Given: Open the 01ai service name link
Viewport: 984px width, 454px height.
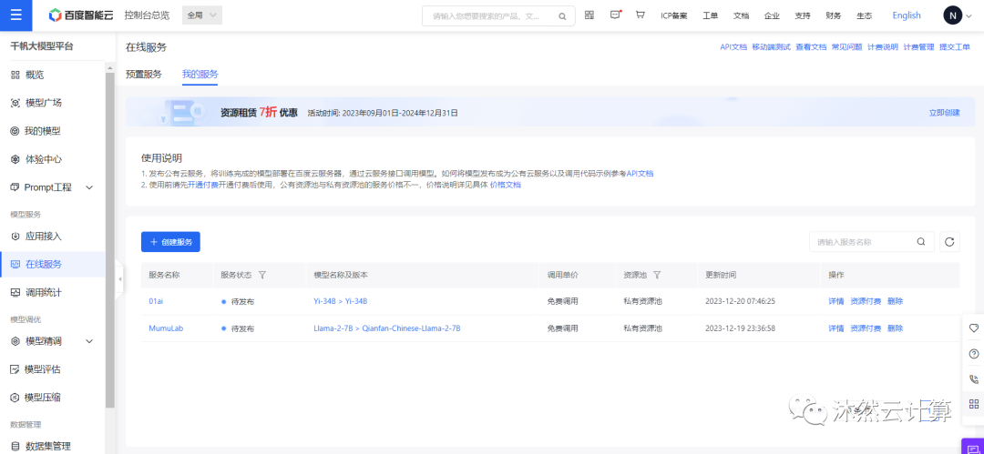Looking at the screenshot, I should [156, 301].
